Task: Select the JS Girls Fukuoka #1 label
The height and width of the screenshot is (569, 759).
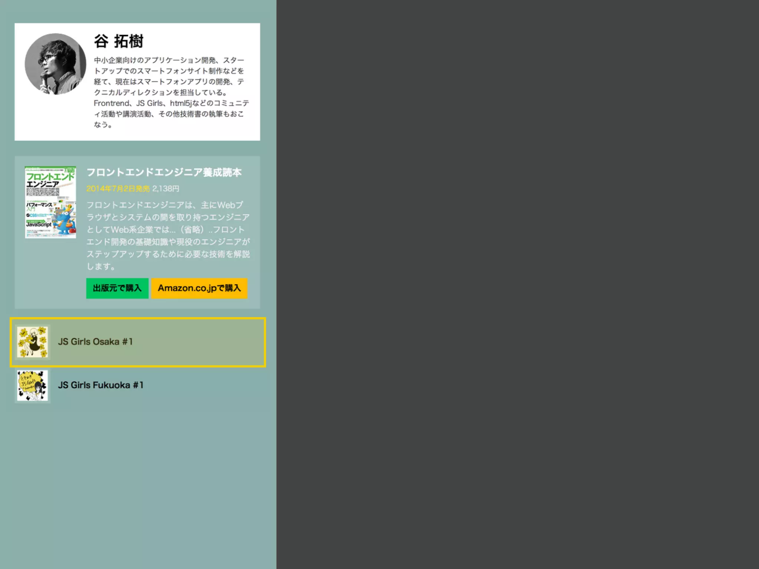Action: (100, 385)
